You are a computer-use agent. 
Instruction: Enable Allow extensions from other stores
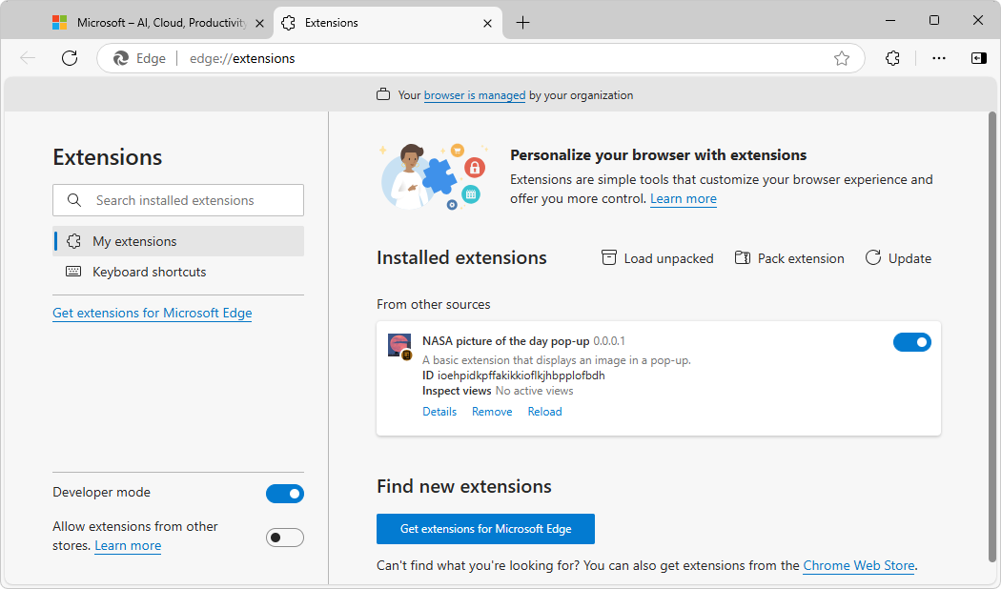tap(285, 538)
